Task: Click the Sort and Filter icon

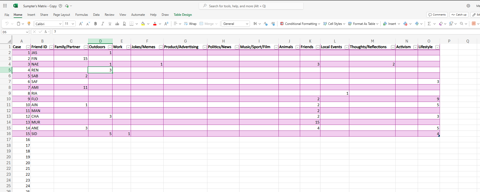Action: pyautogui.click(x=451, y=24)
